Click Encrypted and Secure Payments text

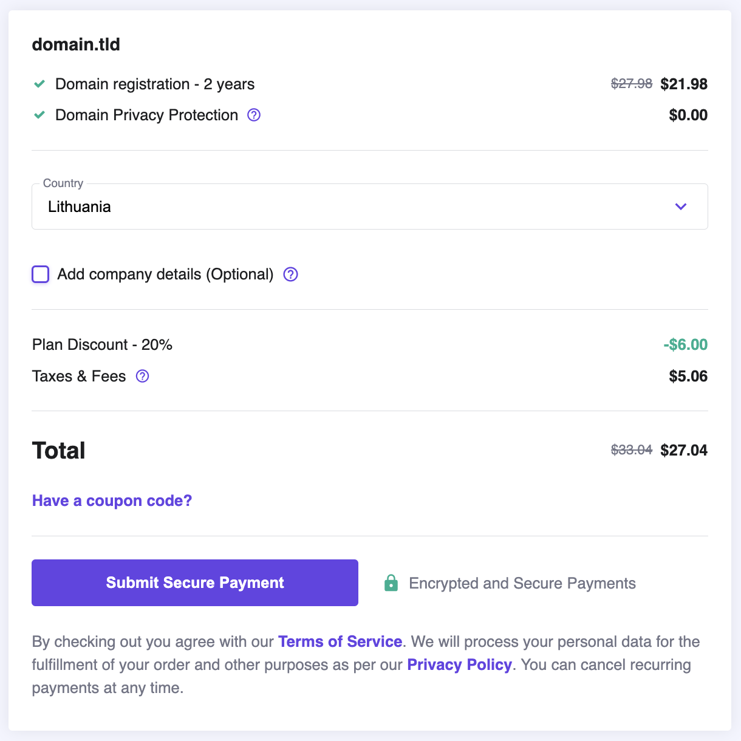click(x=522, y=583)
